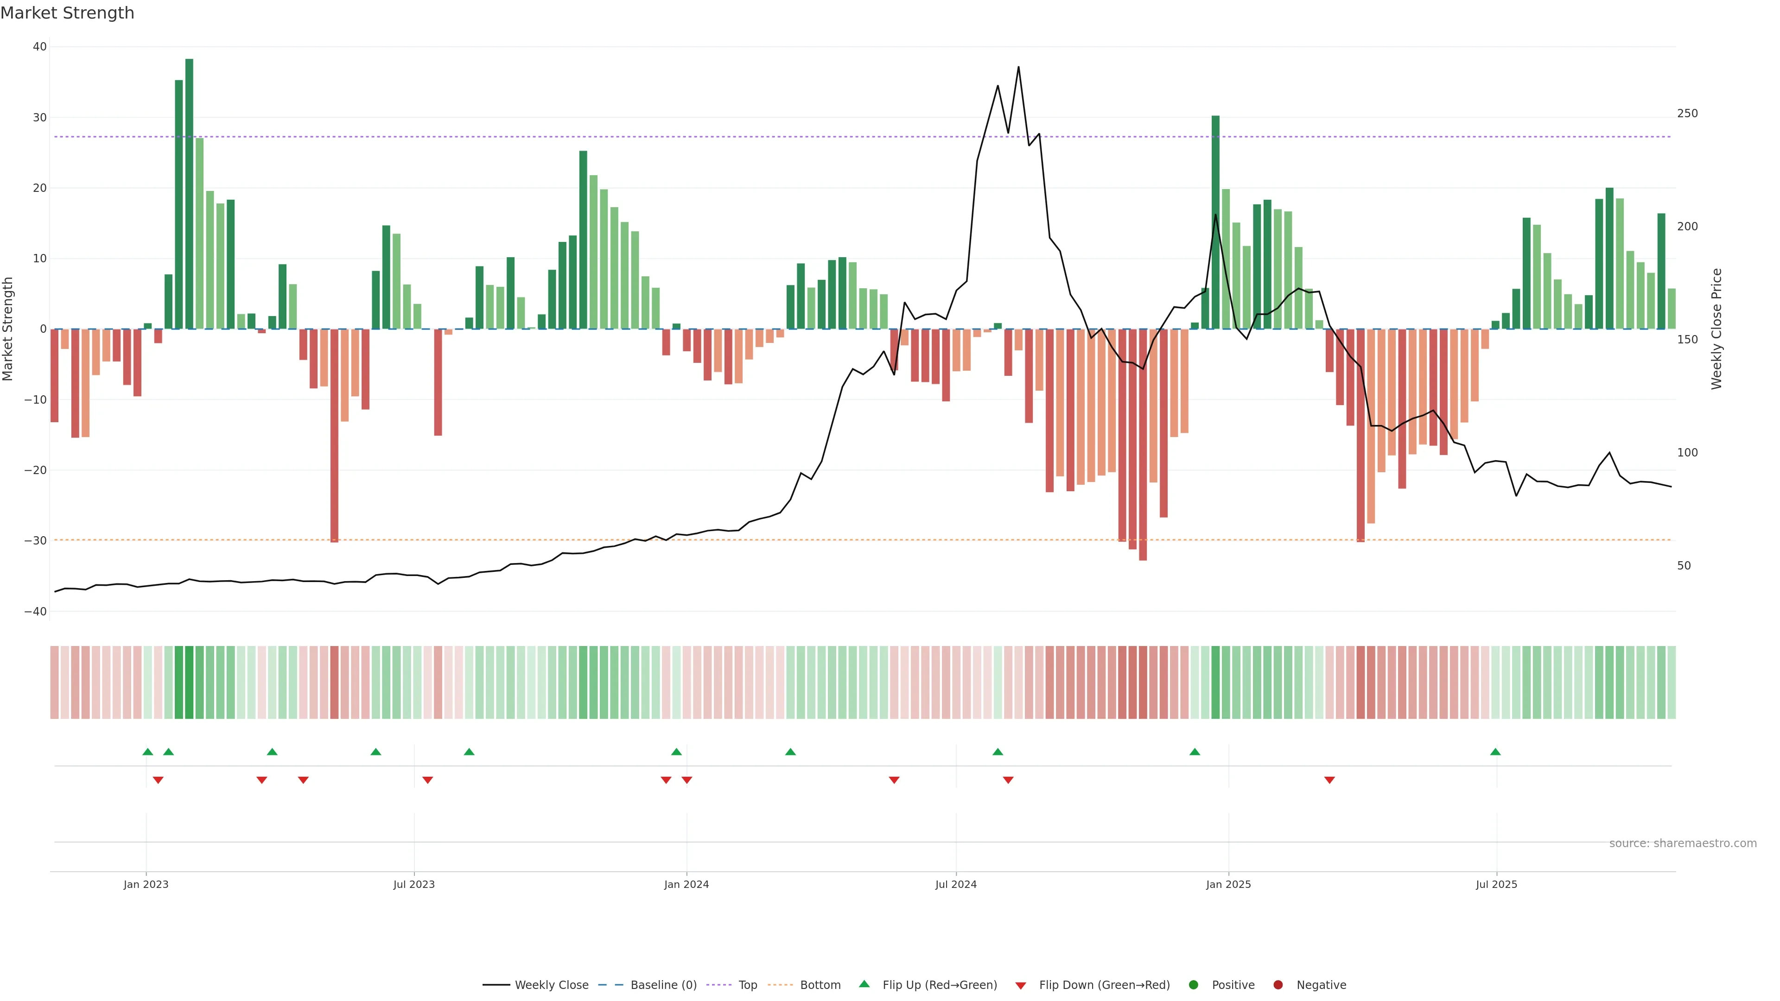Click the Jul 2024 x-axis label
Image resolution: width=1780 pixels, height=1001 pixels.
pyautogui.click(x=956, y=884)
